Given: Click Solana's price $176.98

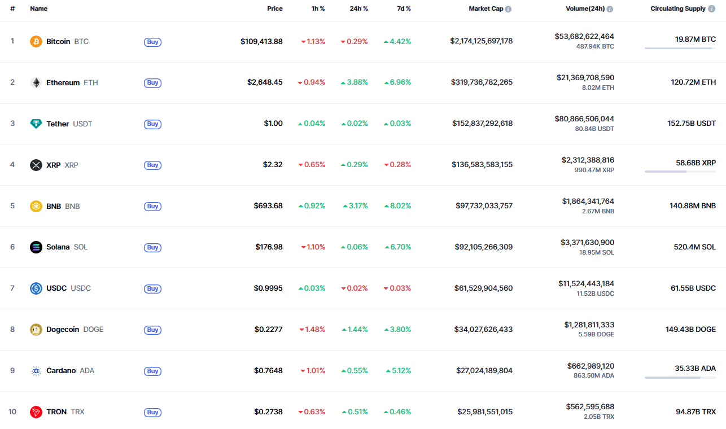Looking at the screenshot, I should click(269, 247).
